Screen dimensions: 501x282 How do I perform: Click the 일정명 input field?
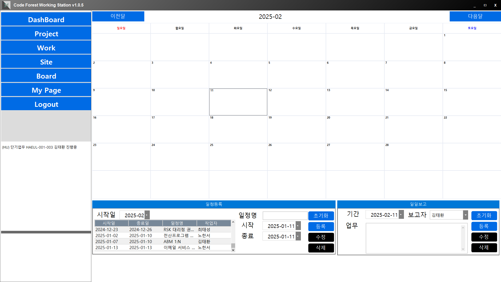click(285, 216)
